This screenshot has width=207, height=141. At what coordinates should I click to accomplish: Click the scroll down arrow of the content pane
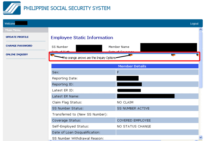[x=201, y=137]
